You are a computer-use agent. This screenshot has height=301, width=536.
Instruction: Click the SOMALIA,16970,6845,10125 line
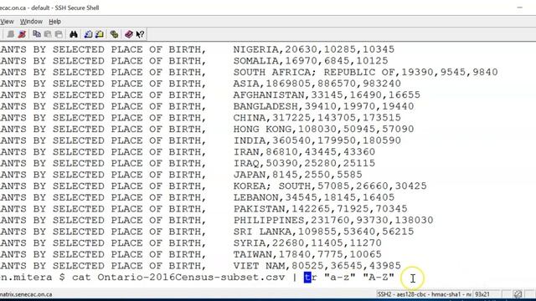point(311,61)
